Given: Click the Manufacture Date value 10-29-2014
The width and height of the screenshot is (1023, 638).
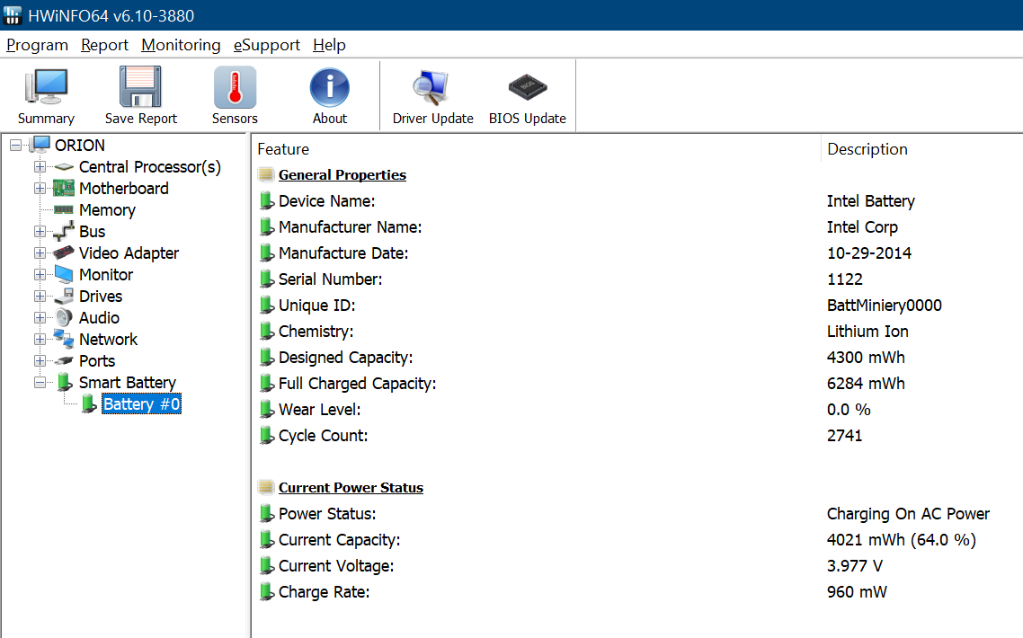Looking at the screenshot, I should click(869, 253).
